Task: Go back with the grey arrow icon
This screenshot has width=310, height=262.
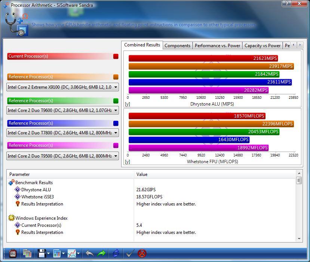Action: point(90,253)
